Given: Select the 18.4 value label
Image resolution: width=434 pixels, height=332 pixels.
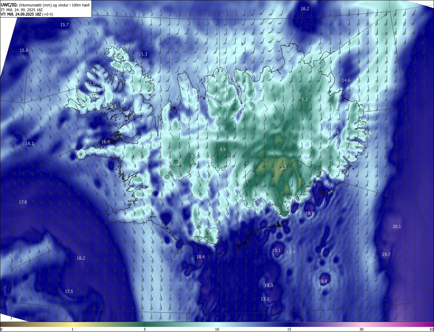Looking at the screenshot, I should 201,257.
